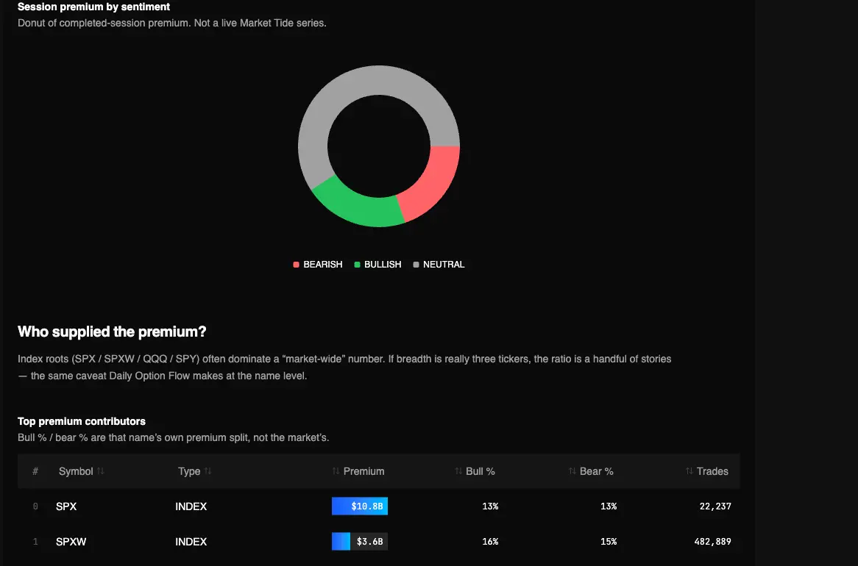Click row index 1 in SPXW row
This screenshot has width=858, height=566.
[35, 542]
